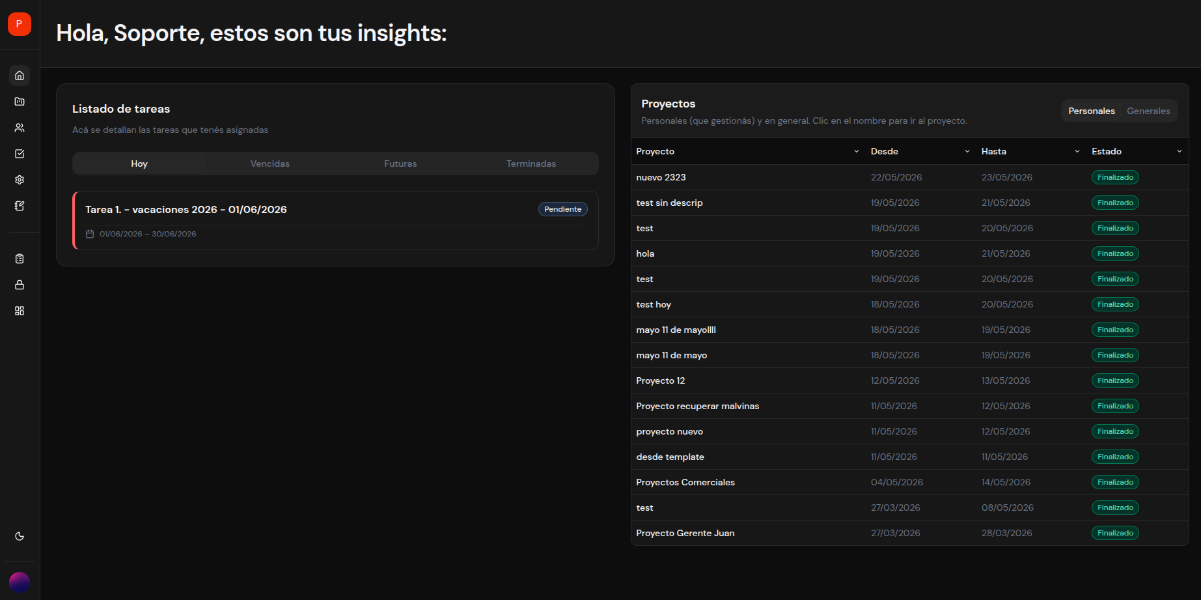
Task: Open the checkbox tasks icon in sidebar
Action: [20, 154]
